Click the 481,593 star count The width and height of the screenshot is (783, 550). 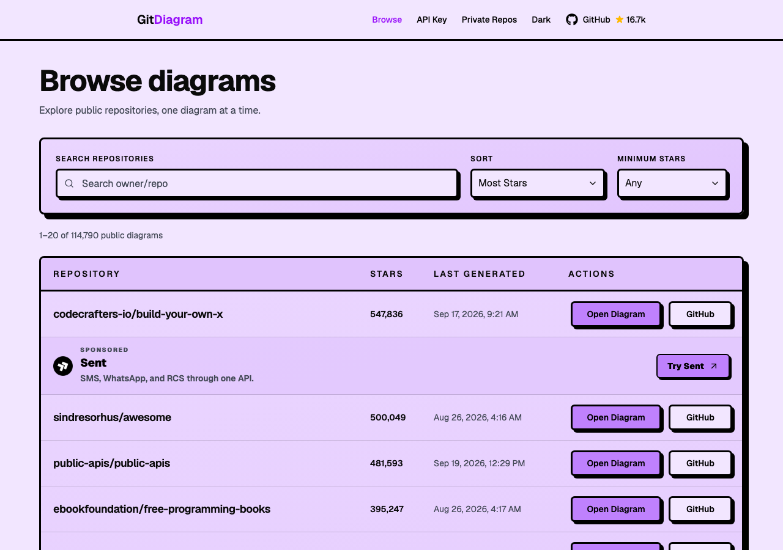[387, 463]
